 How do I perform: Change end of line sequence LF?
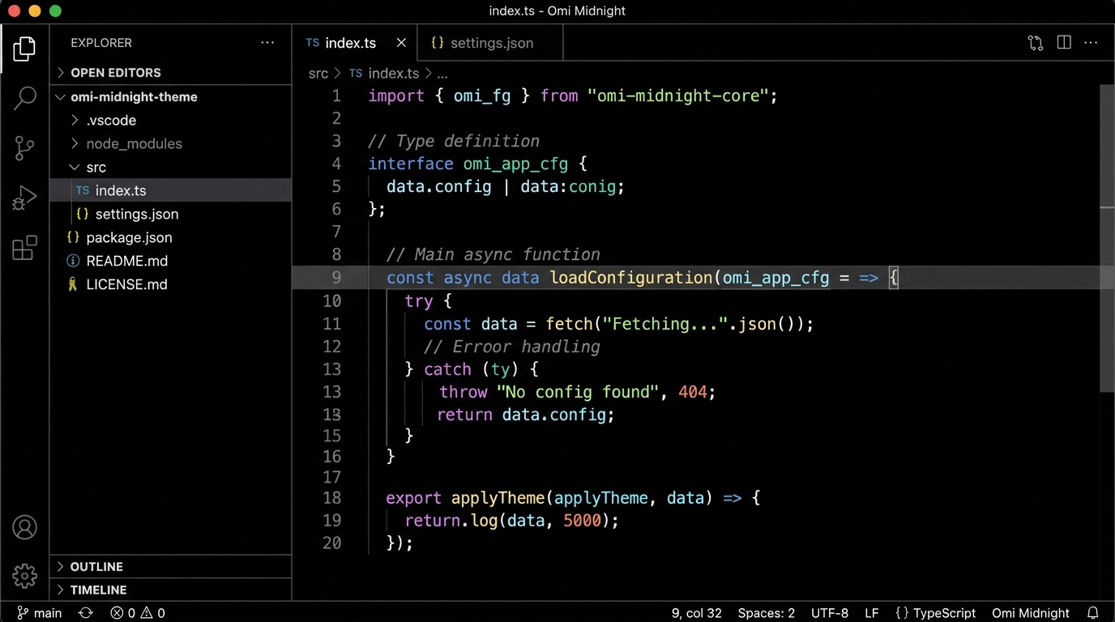click(x=872, y=613)
